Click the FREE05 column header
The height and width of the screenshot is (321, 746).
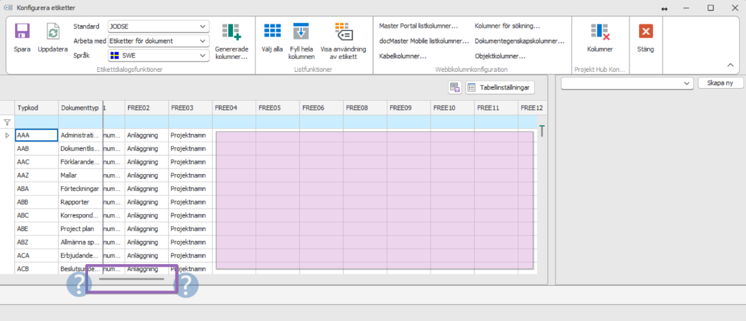278,108
